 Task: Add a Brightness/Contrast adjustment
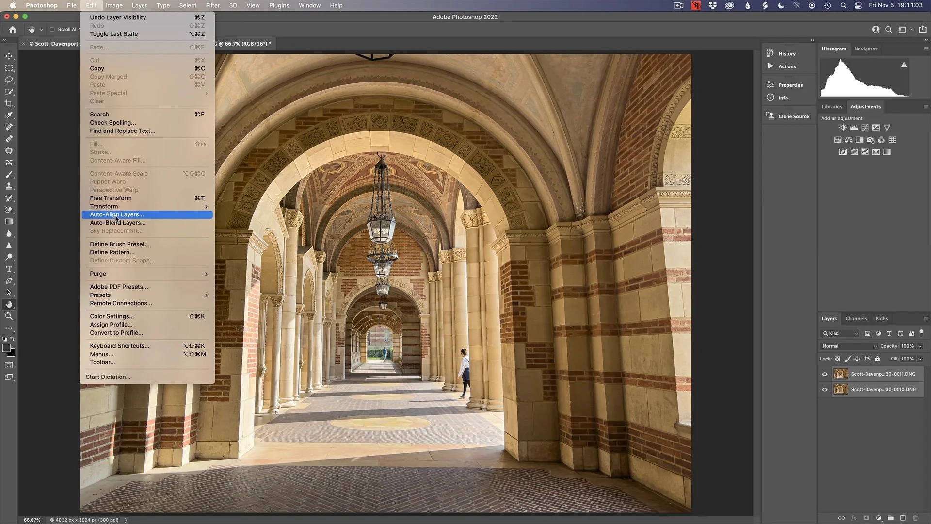coord(843,127)
